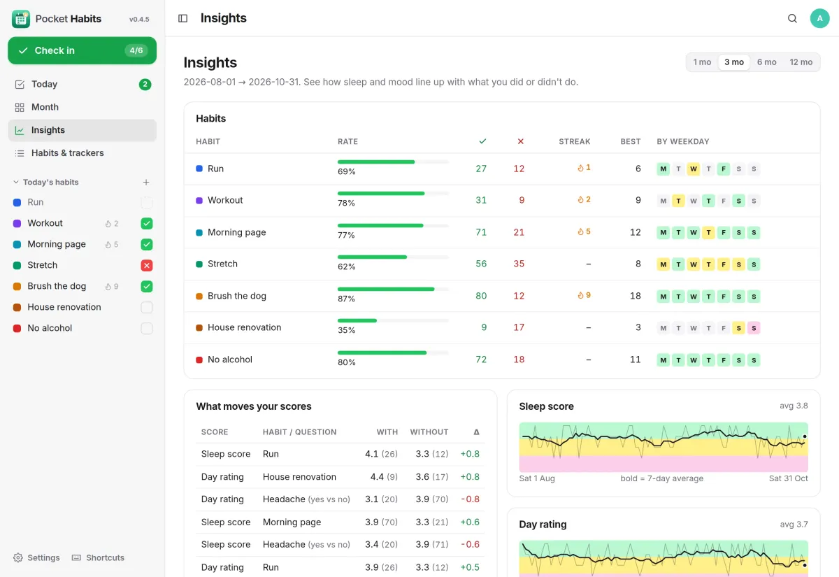Click the Month grid icon in sidebar
The image size is (839, 577).
[x=20, y=107]
